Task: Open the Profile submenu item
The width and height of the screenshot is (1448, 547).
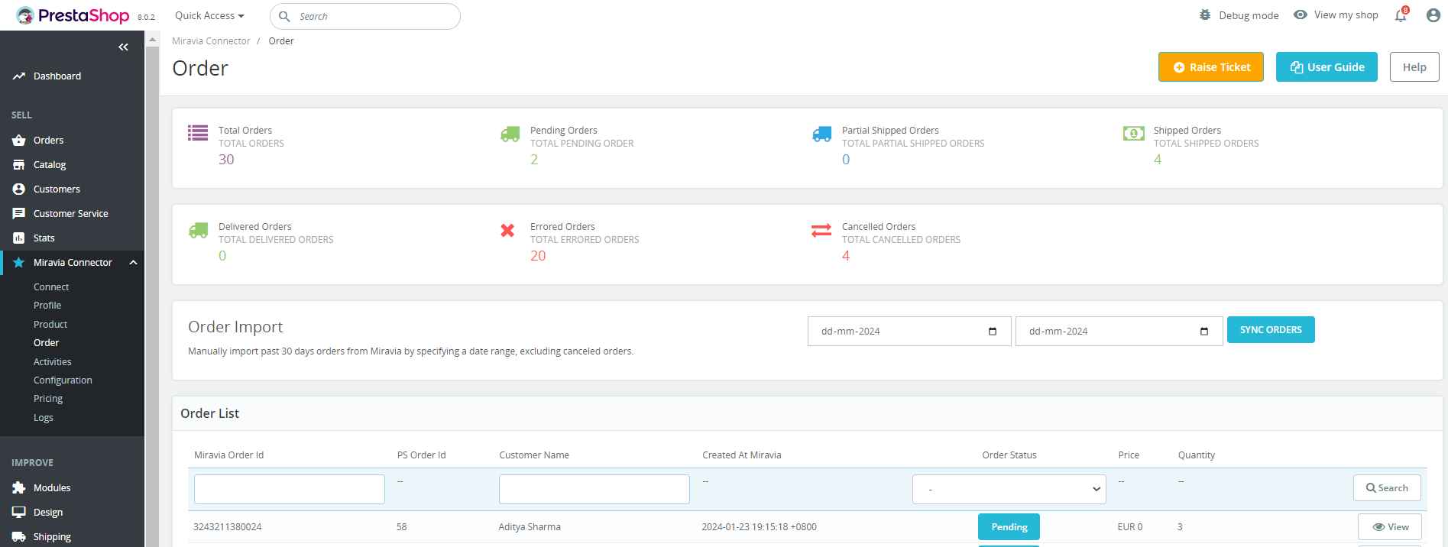Action: (47, 306)
